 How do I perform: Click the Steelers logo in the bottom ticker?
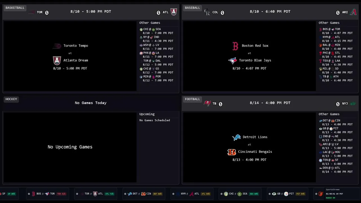click(x=286, y=194)
